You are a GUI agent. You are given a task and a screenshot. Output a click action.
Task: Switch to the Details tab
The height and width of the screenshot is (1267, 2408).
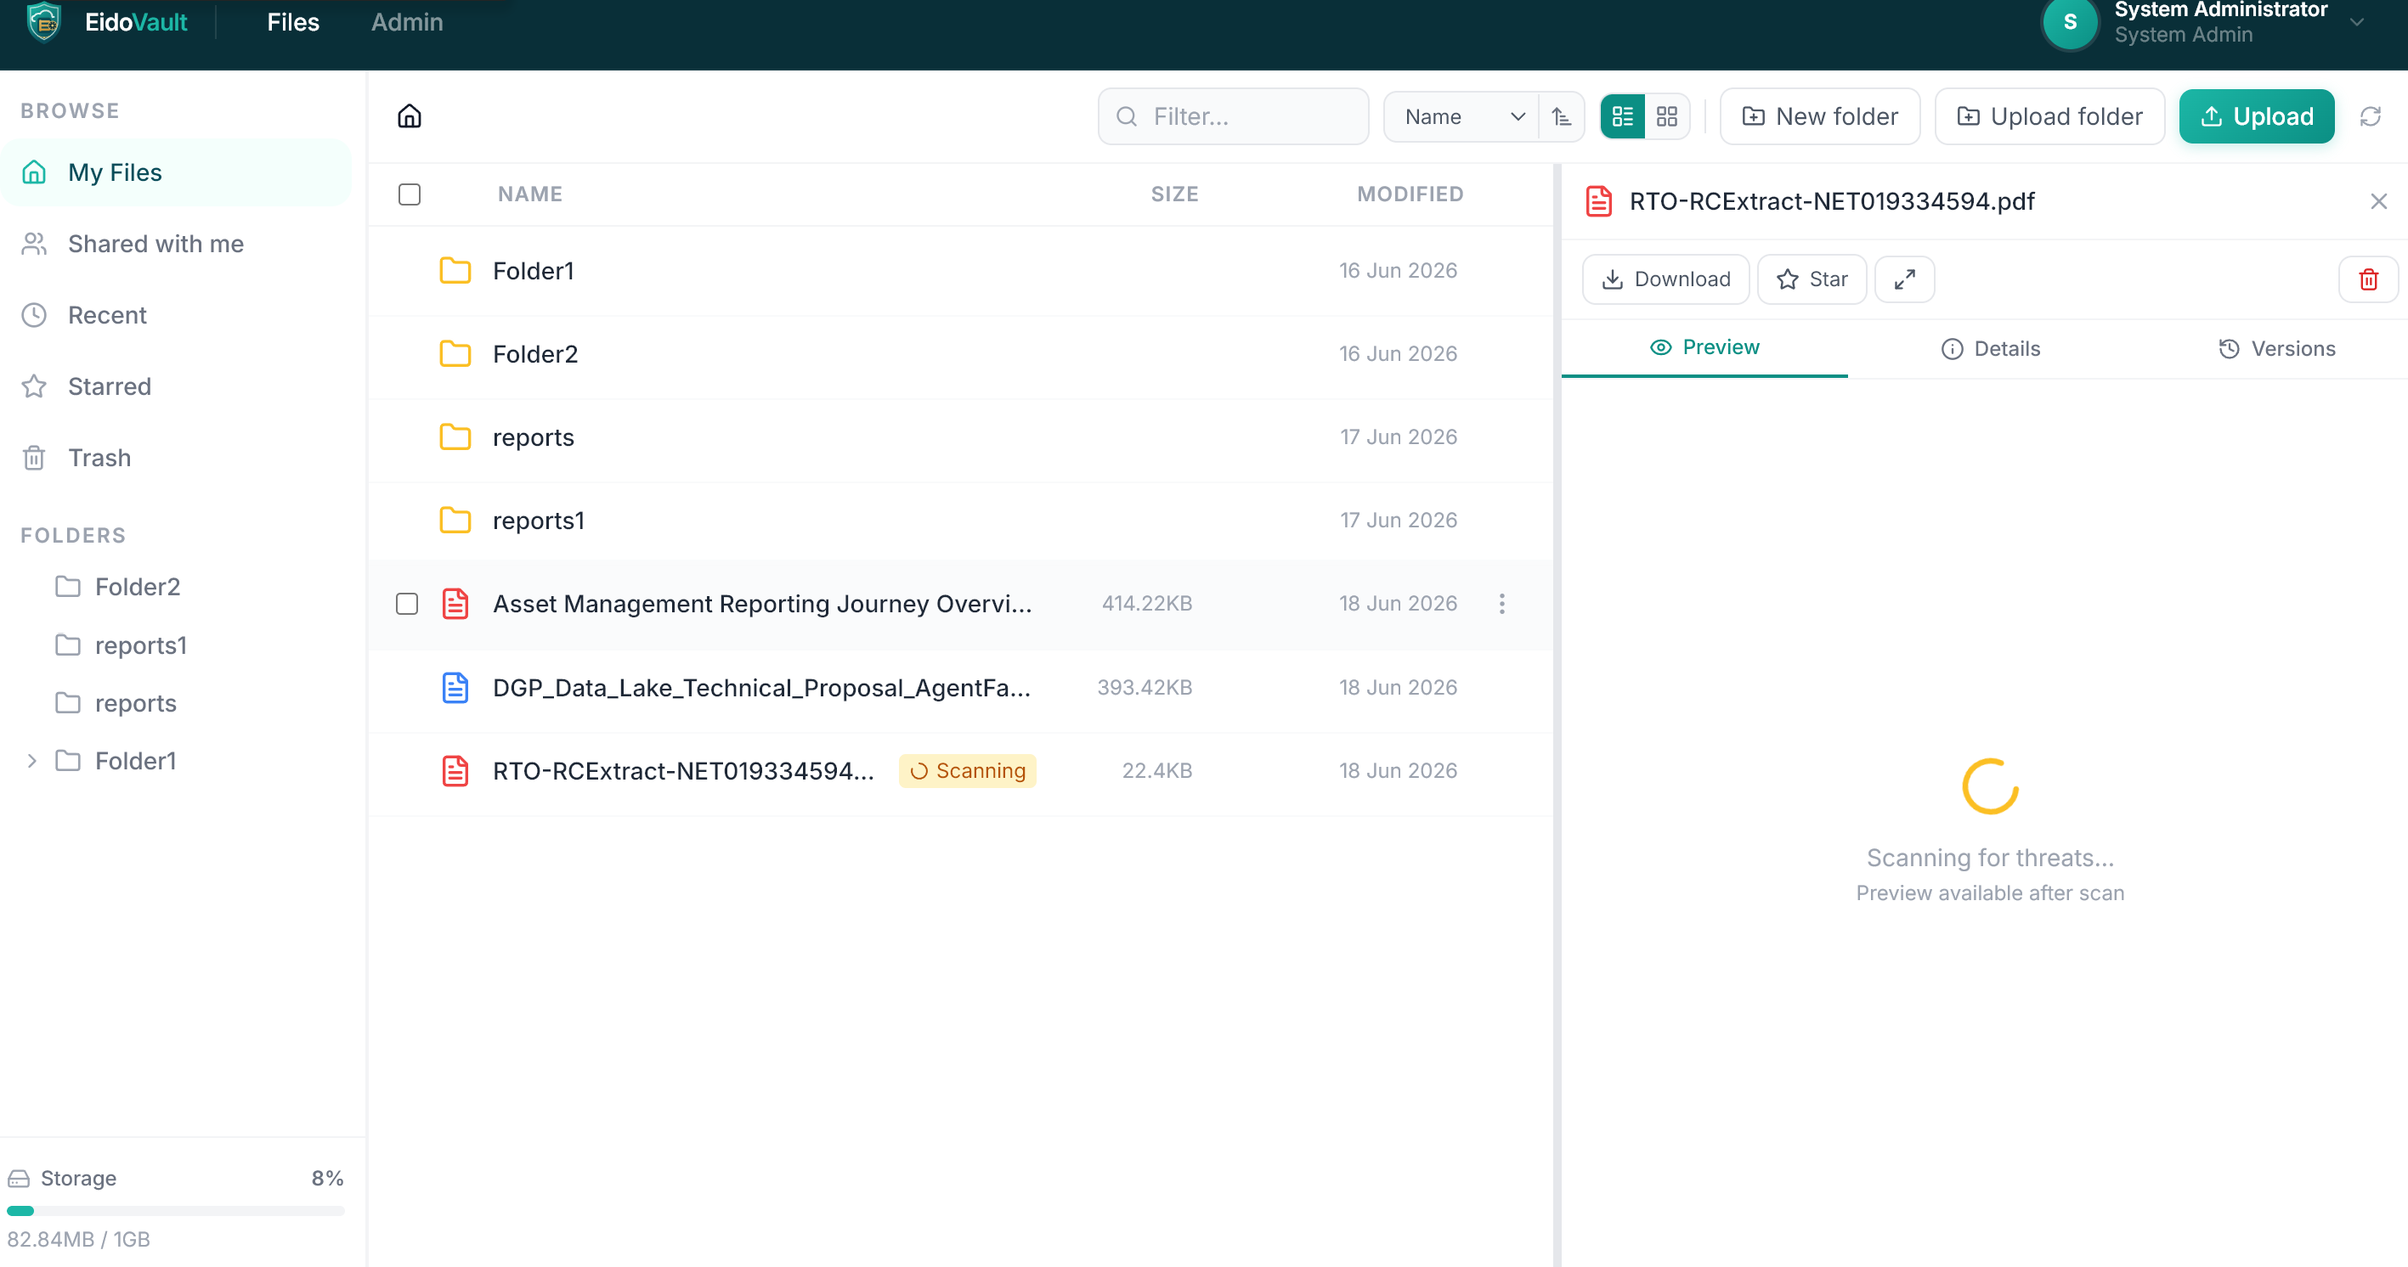point(1990,348)
